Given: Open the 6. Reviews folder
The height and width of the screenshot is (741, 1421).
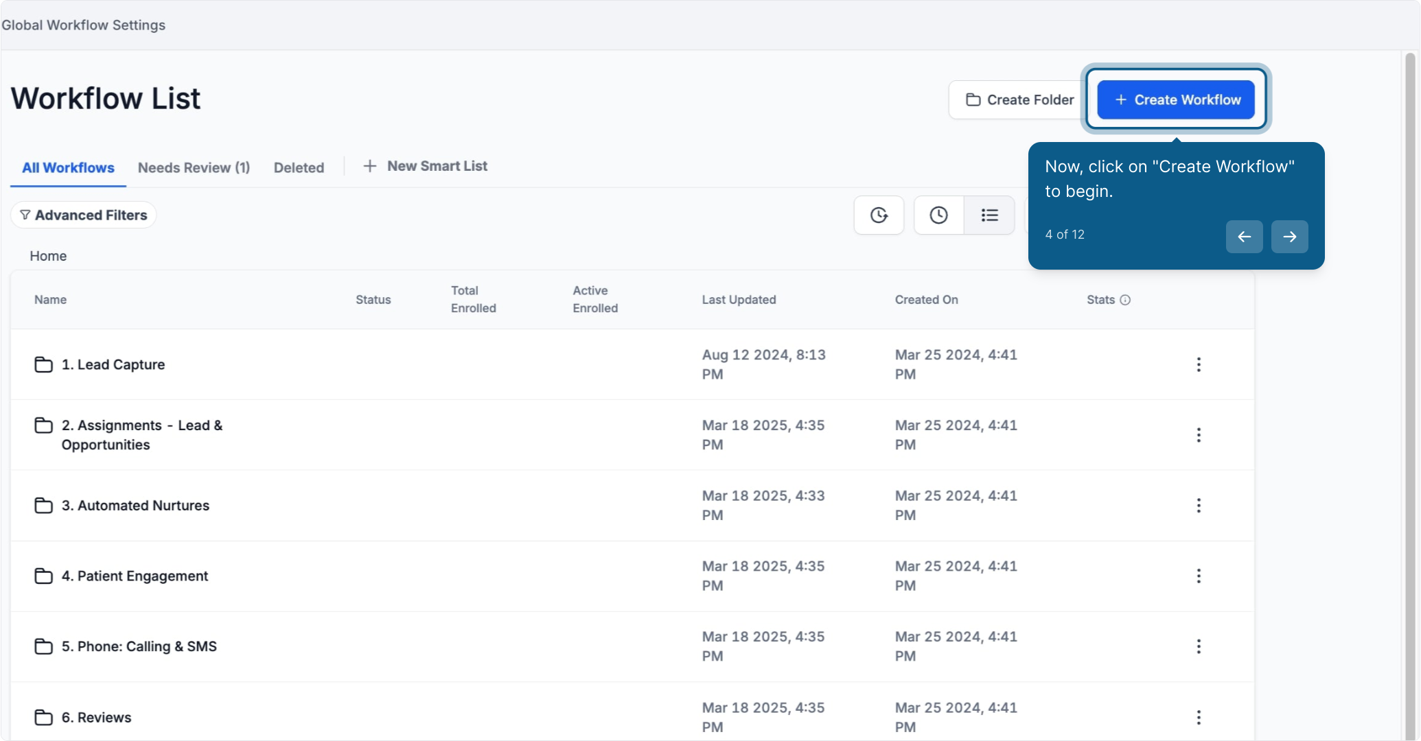Looking at the screenshot, I should tap(96, 718).
